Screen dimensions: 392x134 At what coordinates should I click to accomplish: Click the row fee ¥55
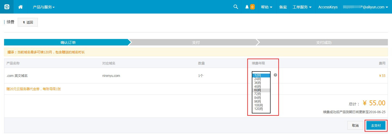coord(382,76)
